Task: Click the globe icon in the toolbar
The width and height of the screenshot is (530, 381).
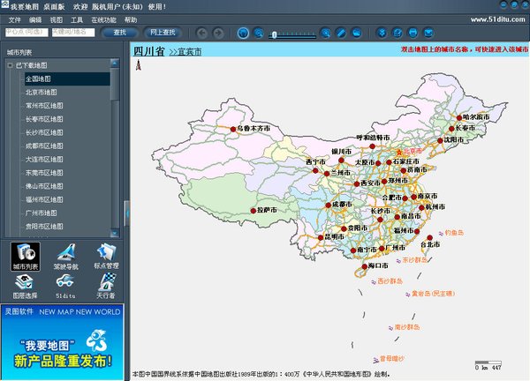Action: [x=244, y=33]
